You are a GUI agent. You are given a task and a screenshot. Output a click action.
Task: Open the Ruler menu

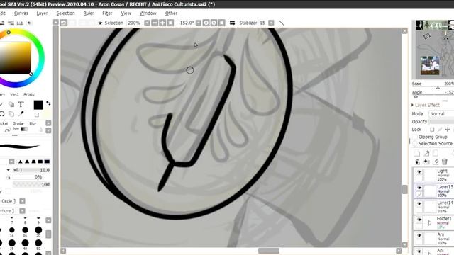tap(88, 13)
